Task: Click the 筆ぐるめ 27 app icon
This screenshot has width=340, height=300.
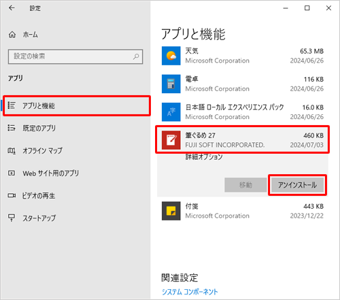Action: tap(171, 140)
